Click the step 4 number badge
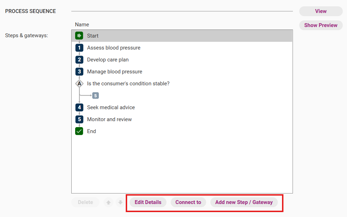Image resolution: width=347 pixels, height=217 pixels. pos(79,107)
